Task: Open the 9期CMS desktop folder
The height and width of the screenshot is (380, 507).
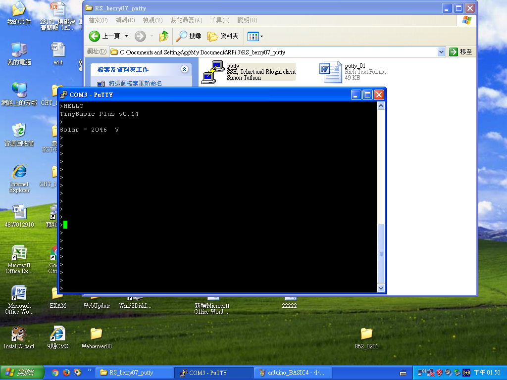Action: [57, 334]
